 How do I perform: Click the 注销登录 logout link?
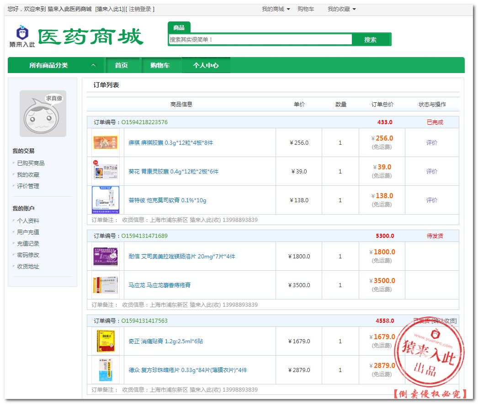click(141, 9)
